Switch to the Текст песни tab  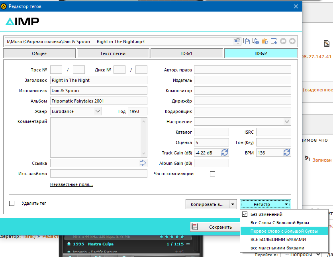(113, 53)
